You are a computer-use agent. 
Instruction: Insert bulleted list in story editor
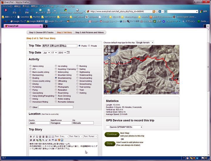click(x=53, y=136)
